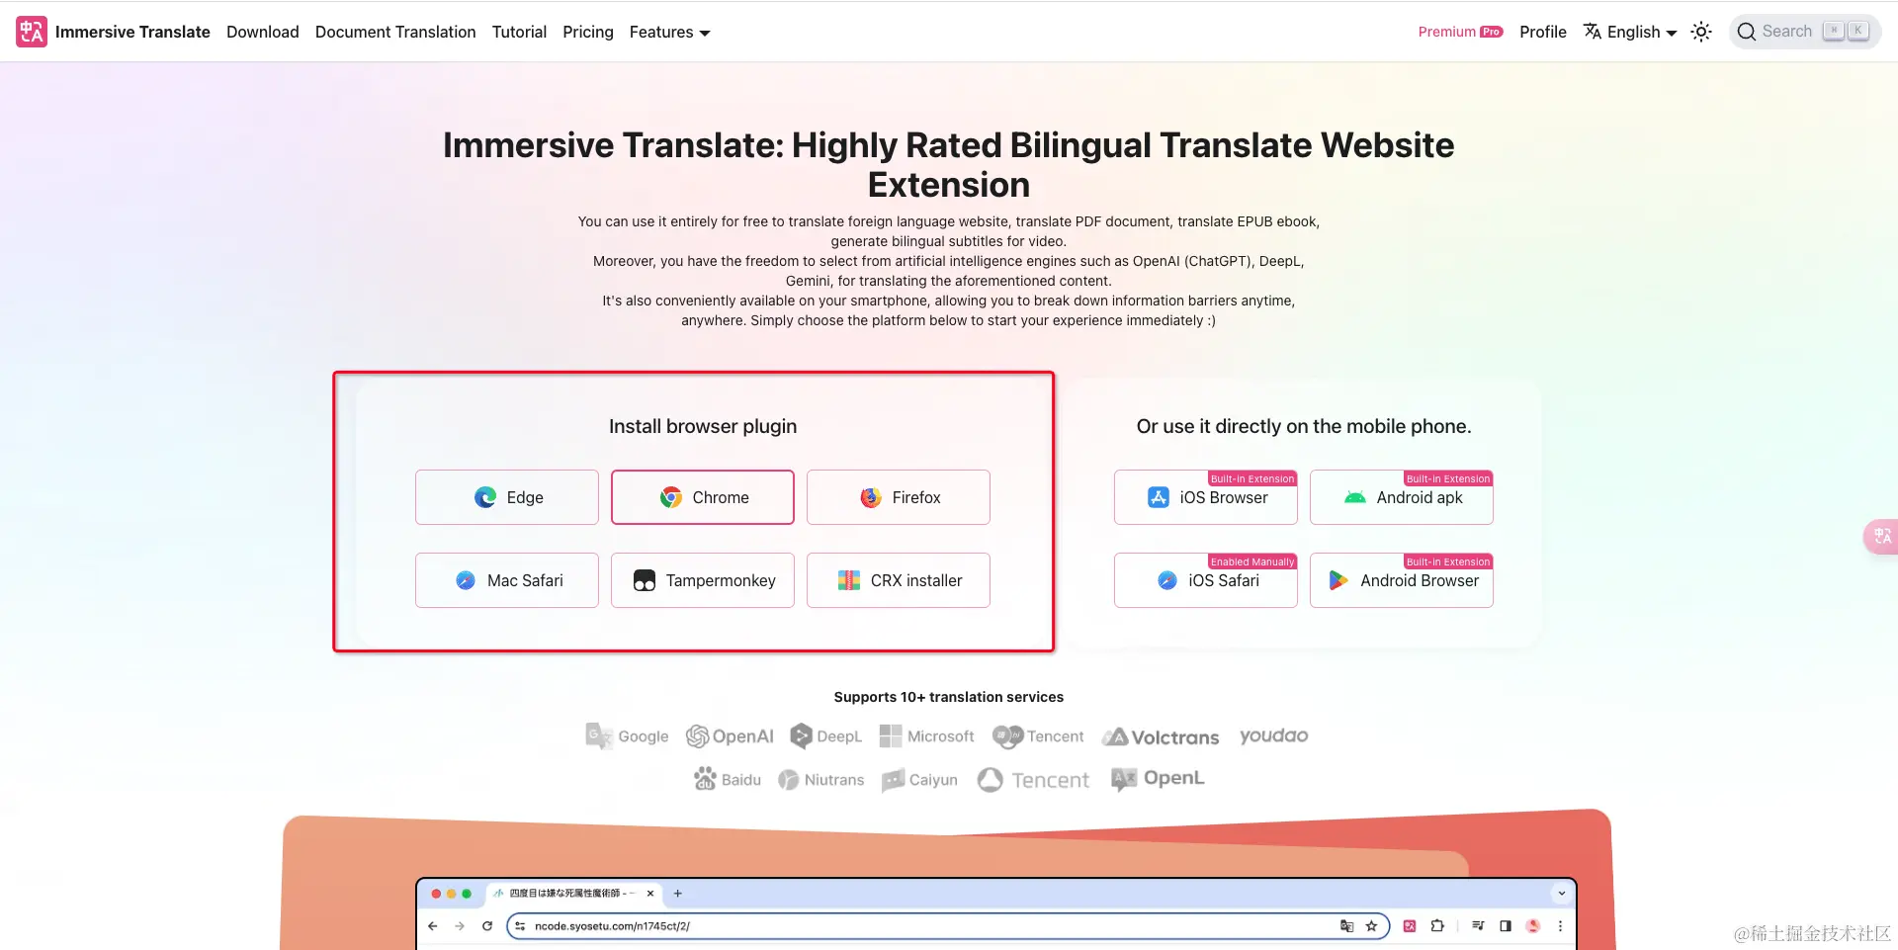Image resolution: width=1898 pixels, height=950 pixels.
Task: Click the Microsoft service logo
Action: 927,736
